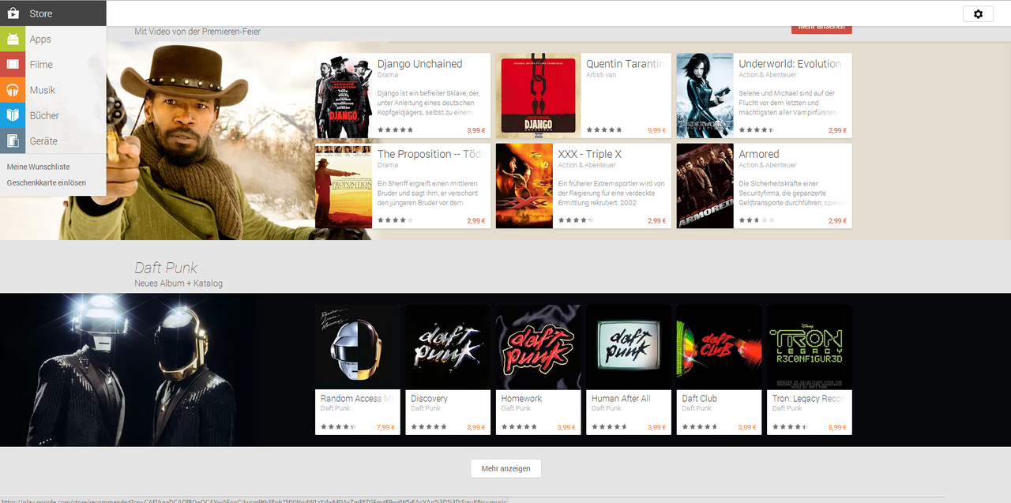This screenshot has height=503, width=1011.
Task: Open the Tron: Legacy Reconfigured album cover
Action: point(810,347)
